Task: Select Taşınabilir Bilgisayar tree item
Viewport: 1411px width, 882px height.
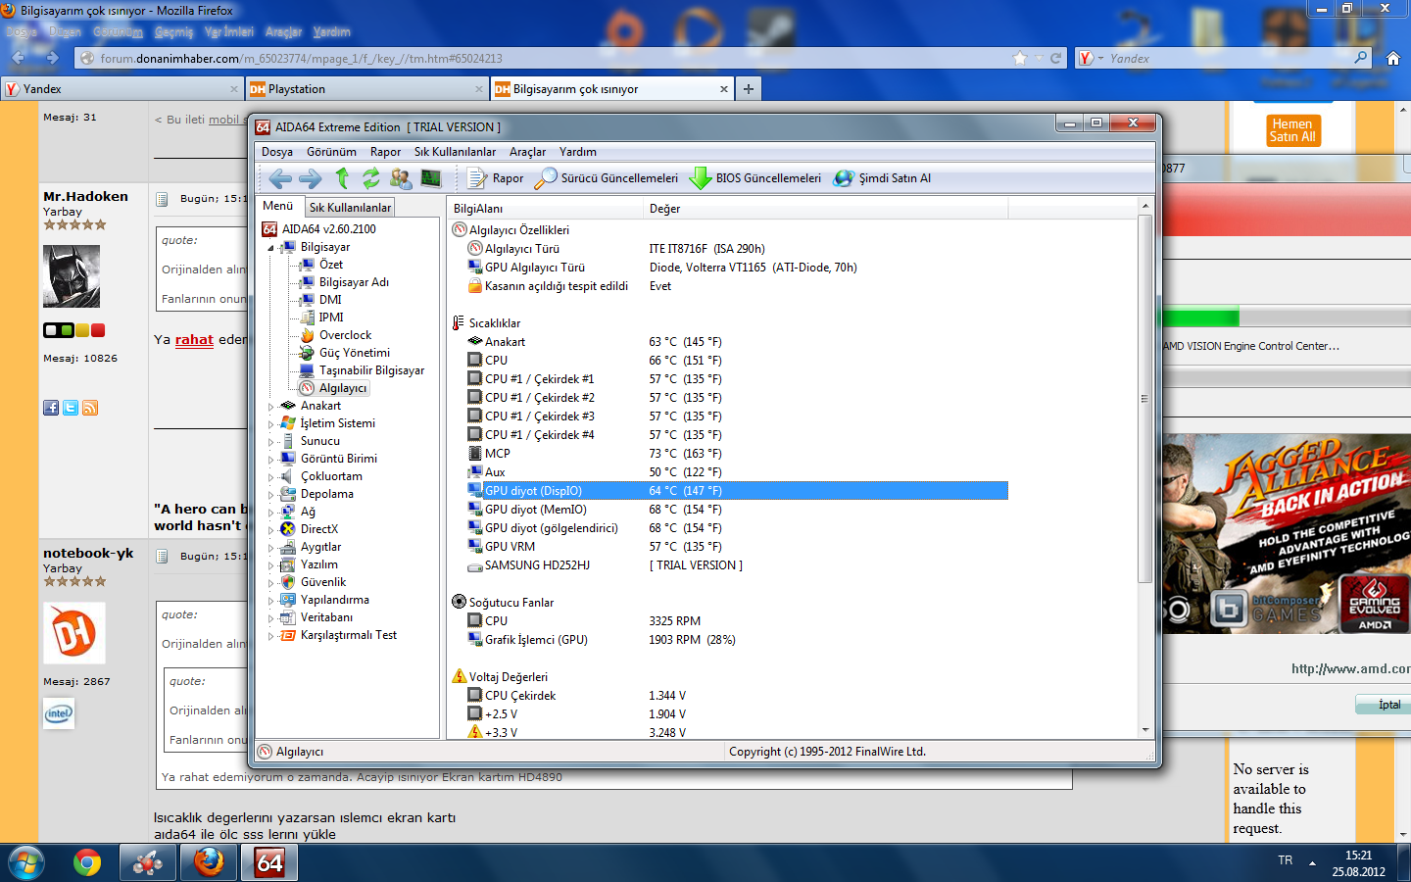Action: (x=371, y=370)
